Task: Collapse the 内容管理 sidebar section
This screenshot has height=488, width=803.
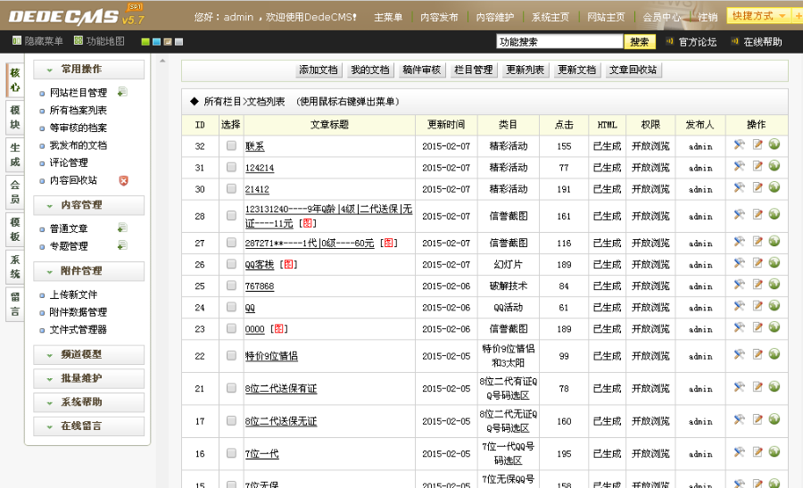Action: pos(88,205)
